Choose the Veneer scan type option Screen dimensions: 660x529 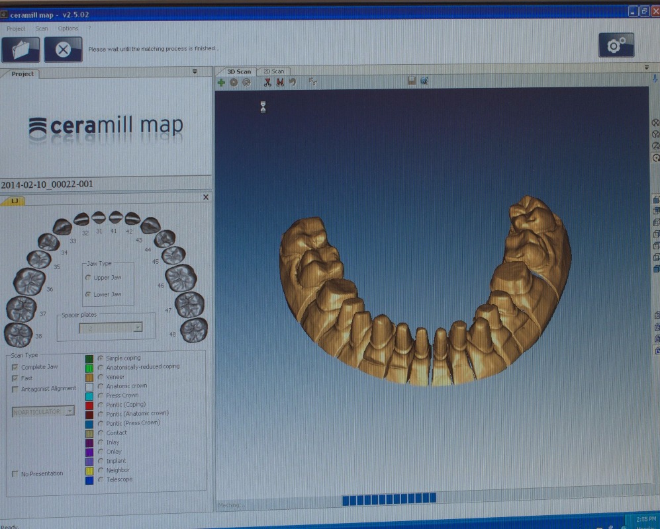tap(101, 377)
